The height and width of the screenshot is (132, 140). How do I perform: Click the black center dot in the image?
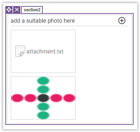pyautogui.click(x=43, y=98)
